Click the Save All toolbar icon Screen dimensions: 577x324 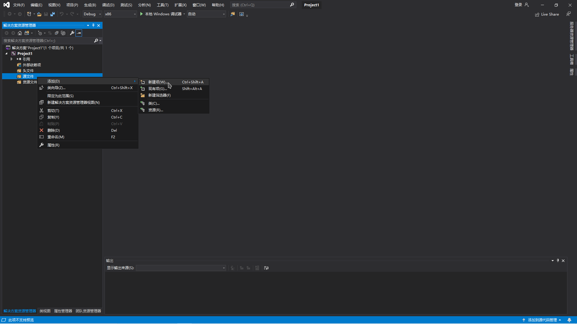pos(53,14)
